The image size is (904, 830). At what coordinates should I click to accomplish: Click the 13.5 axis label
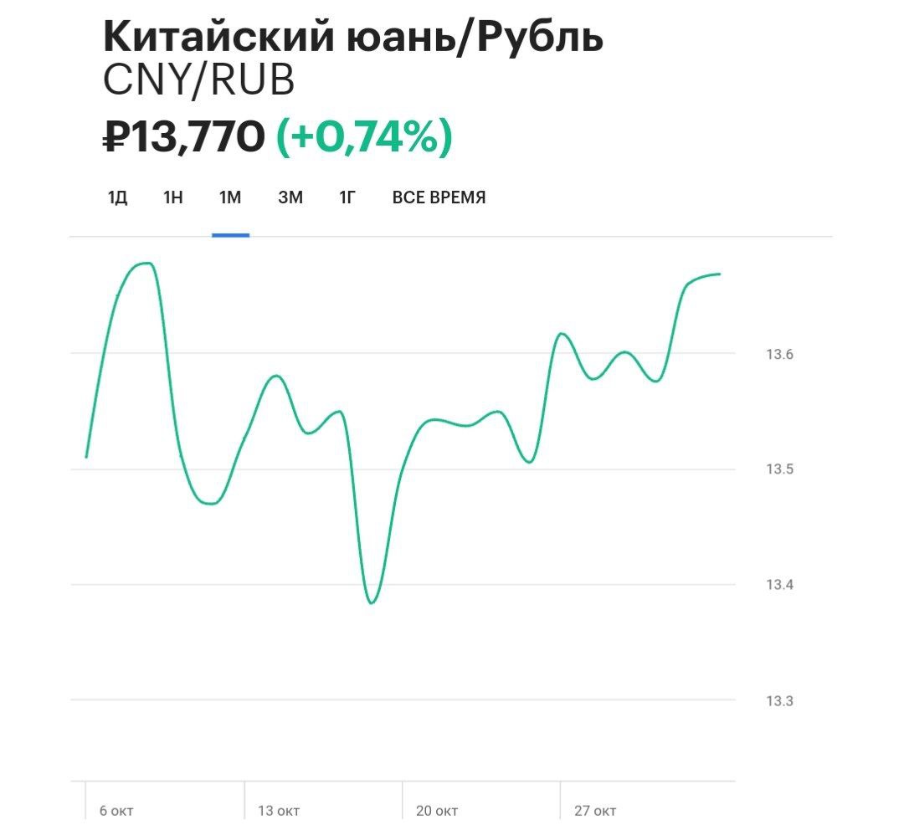coord(778,469)
